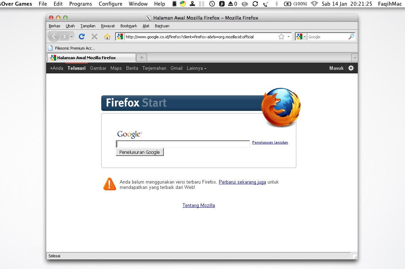The width and height of the screenshot is (405, 269).
Task: Open the Programs menu in the macOS menu bar
Action: click(x=81, y=4)
